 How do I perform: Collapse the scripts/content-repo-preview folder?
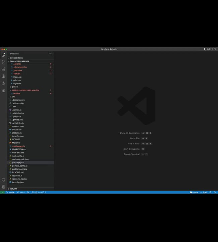31,90
